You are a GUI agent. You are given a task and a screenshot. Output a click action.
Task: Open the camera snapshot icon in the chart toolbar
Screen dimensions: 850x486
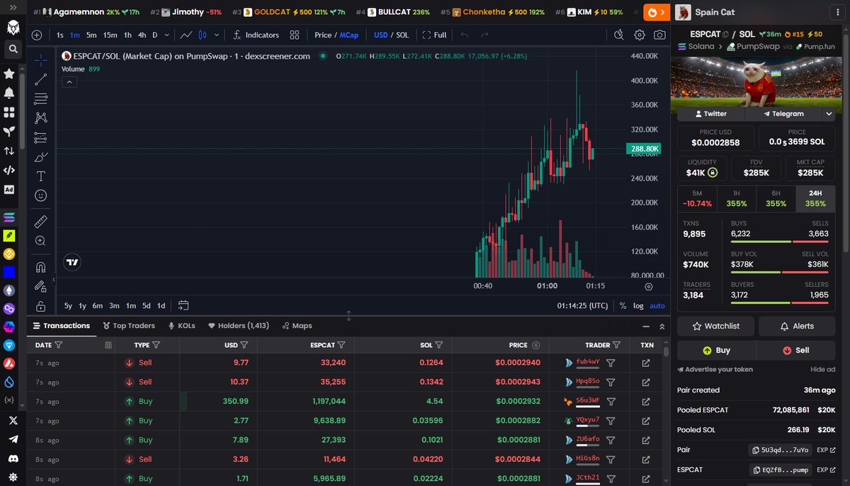tap(659, 35)
